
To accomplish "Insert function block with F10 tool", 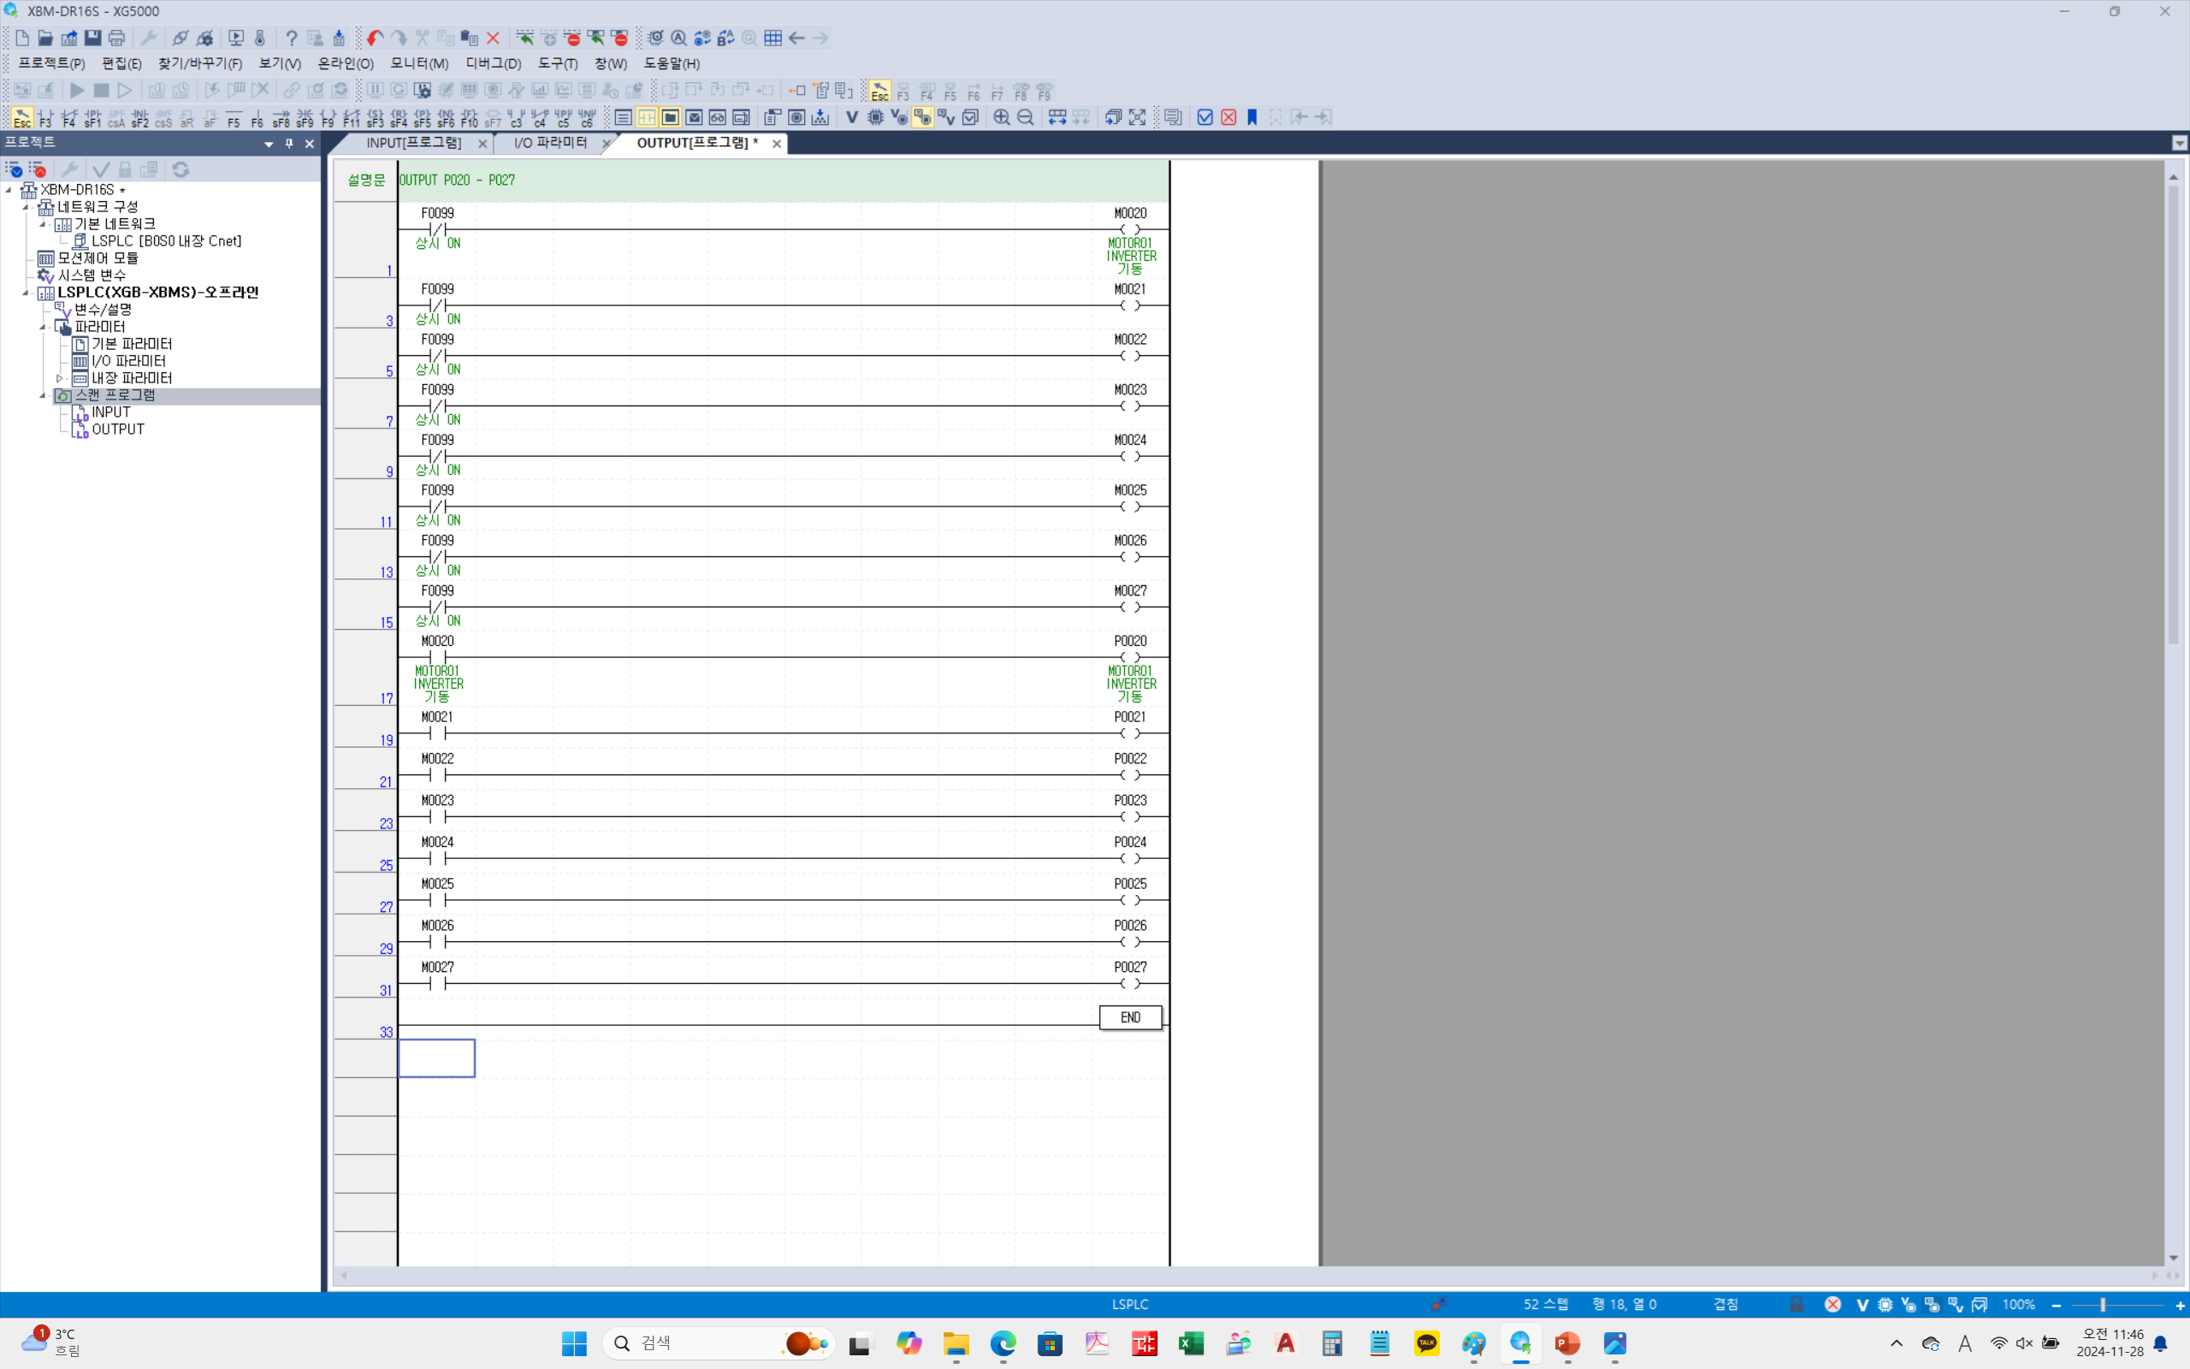I will tap(469, 118).
